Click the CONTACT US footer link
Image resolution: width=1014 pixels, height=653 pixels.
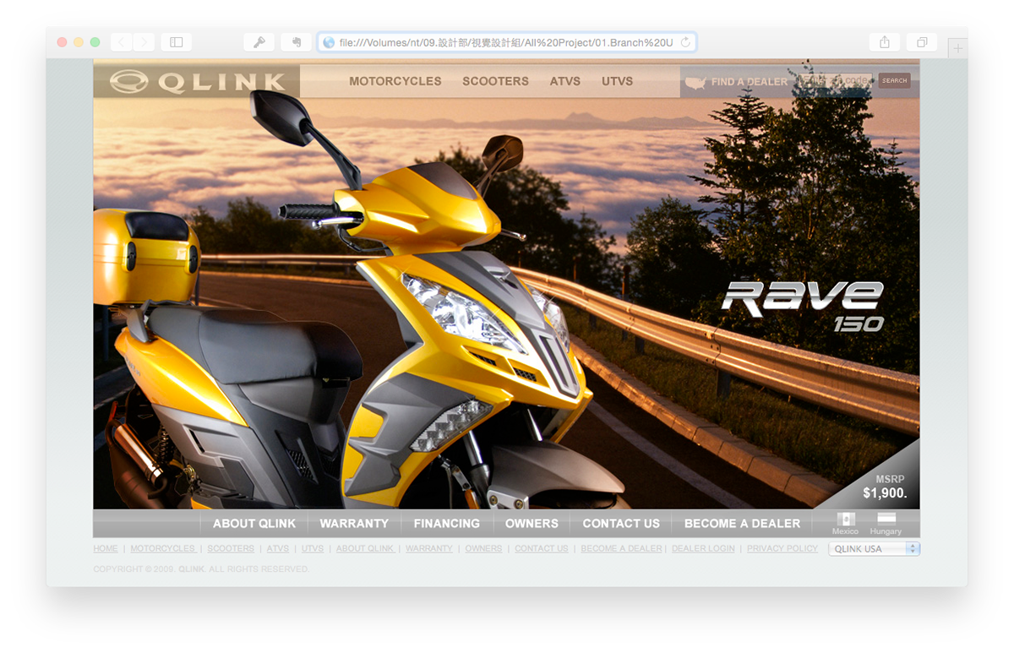pyautogui.click(x=542, y=548)
